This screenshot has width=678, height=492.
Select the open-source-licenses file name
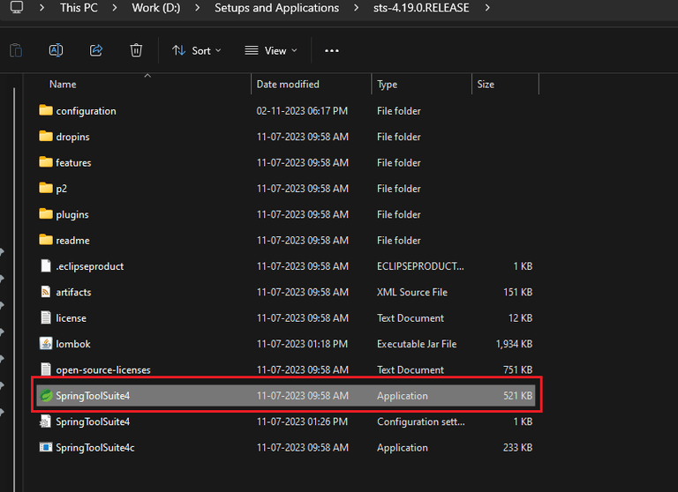[103, 370]
